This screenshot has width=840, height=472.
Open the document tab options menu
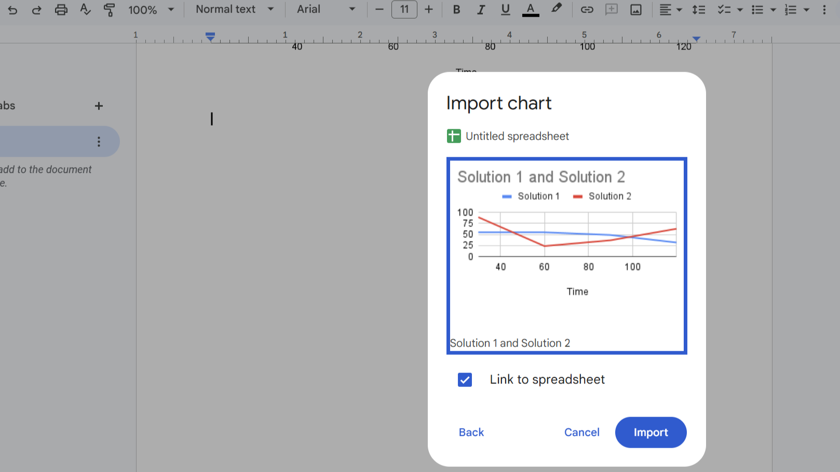99,142
